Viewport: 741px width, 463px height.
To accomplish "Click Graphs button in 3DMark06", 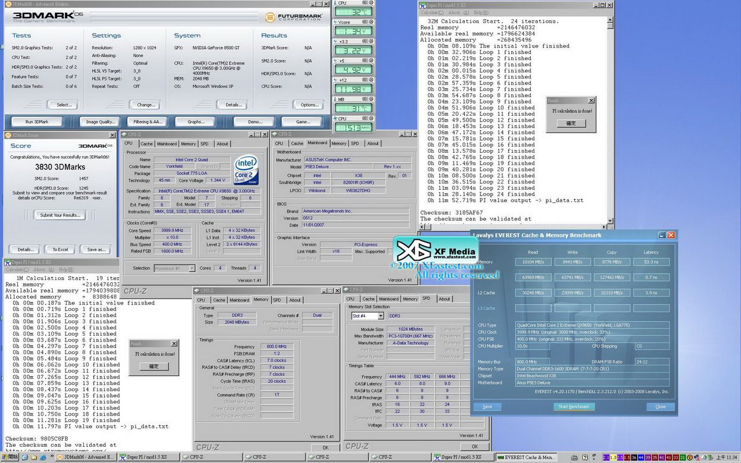I will [x=196, y=122].
